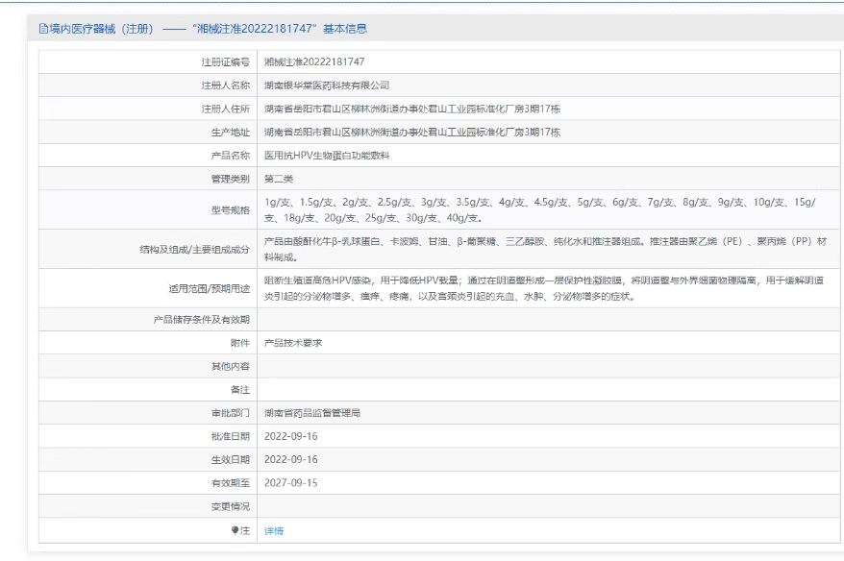
Task: Select the 生产地址 address value
Action: [412, 133]
